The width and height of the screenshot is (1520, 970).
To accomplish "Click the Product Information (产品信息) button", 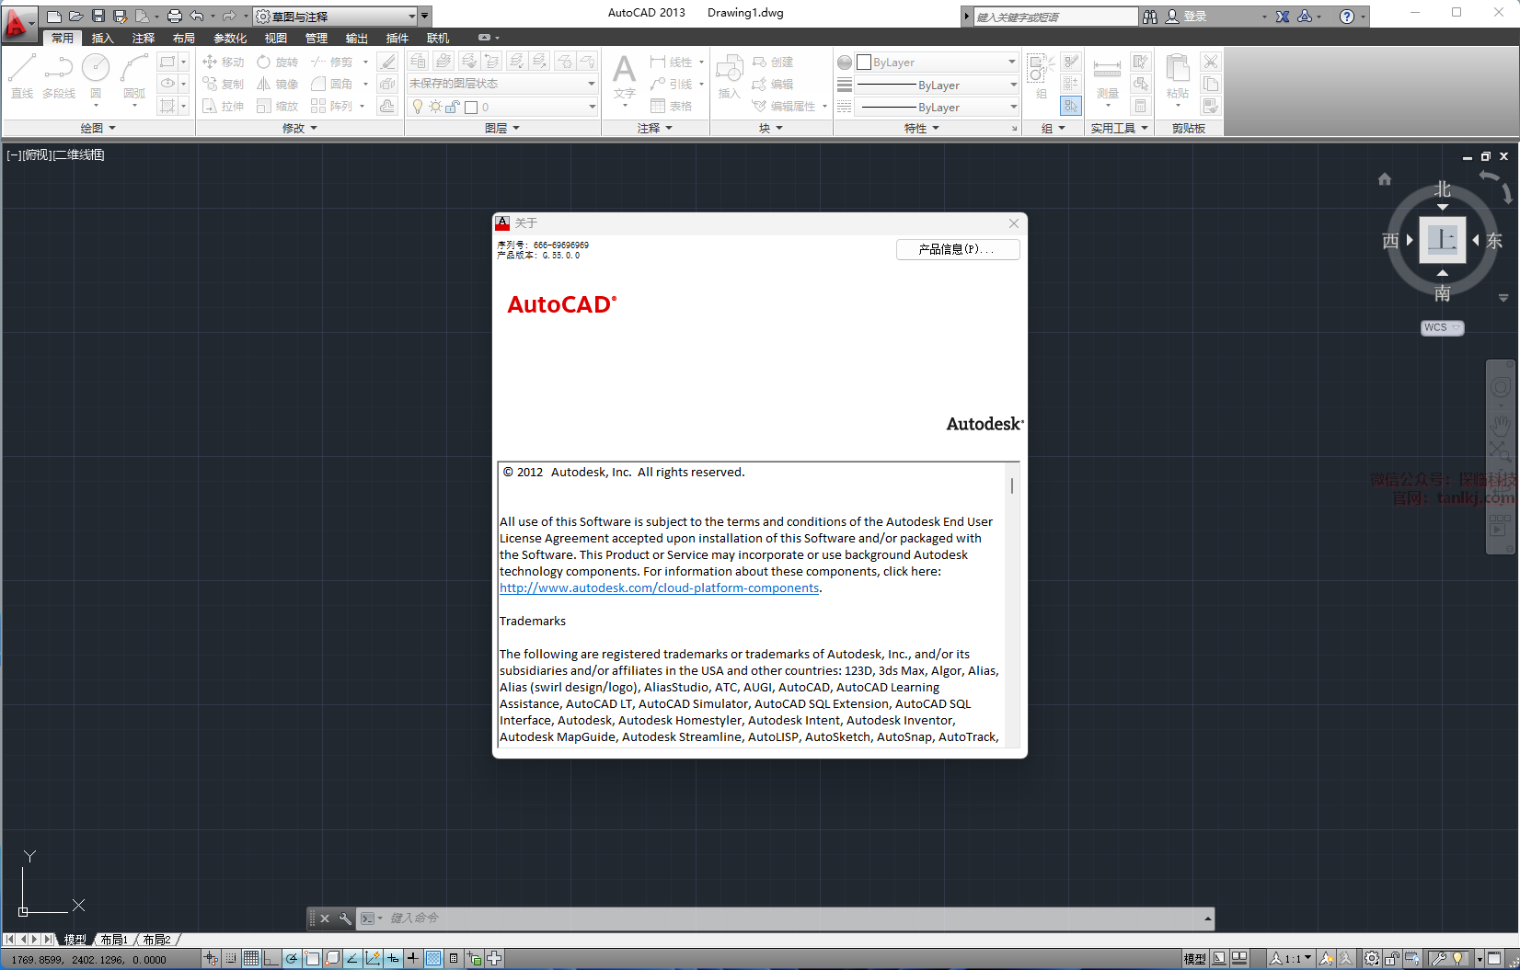I will click(957, 249).
